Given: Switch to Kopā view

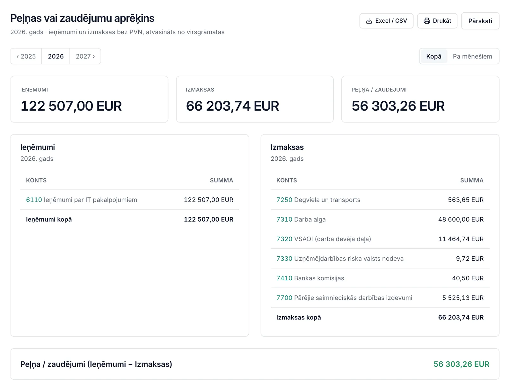Looking at the screenshot, I should [x=434, y=56].
